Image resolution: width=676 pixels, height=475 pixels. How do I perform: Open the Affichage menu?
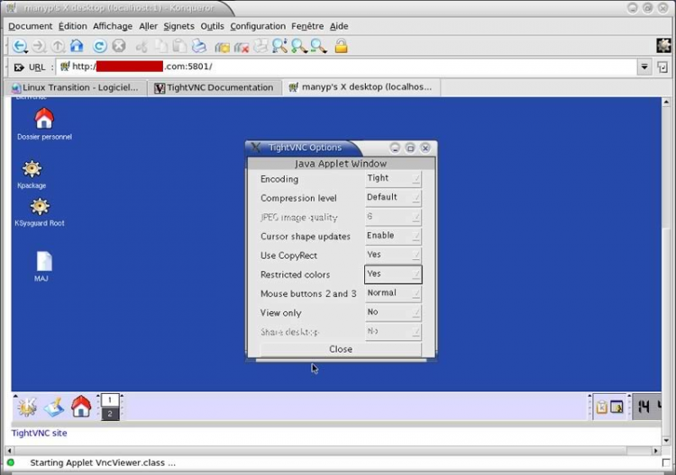tap(113, 26)
